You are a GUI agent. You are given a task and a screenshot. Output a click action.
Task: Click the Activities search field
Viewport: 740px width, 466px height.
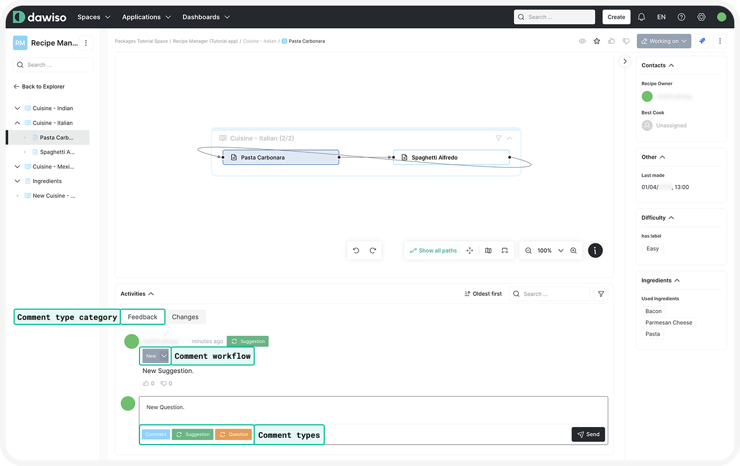click(554, 294)
